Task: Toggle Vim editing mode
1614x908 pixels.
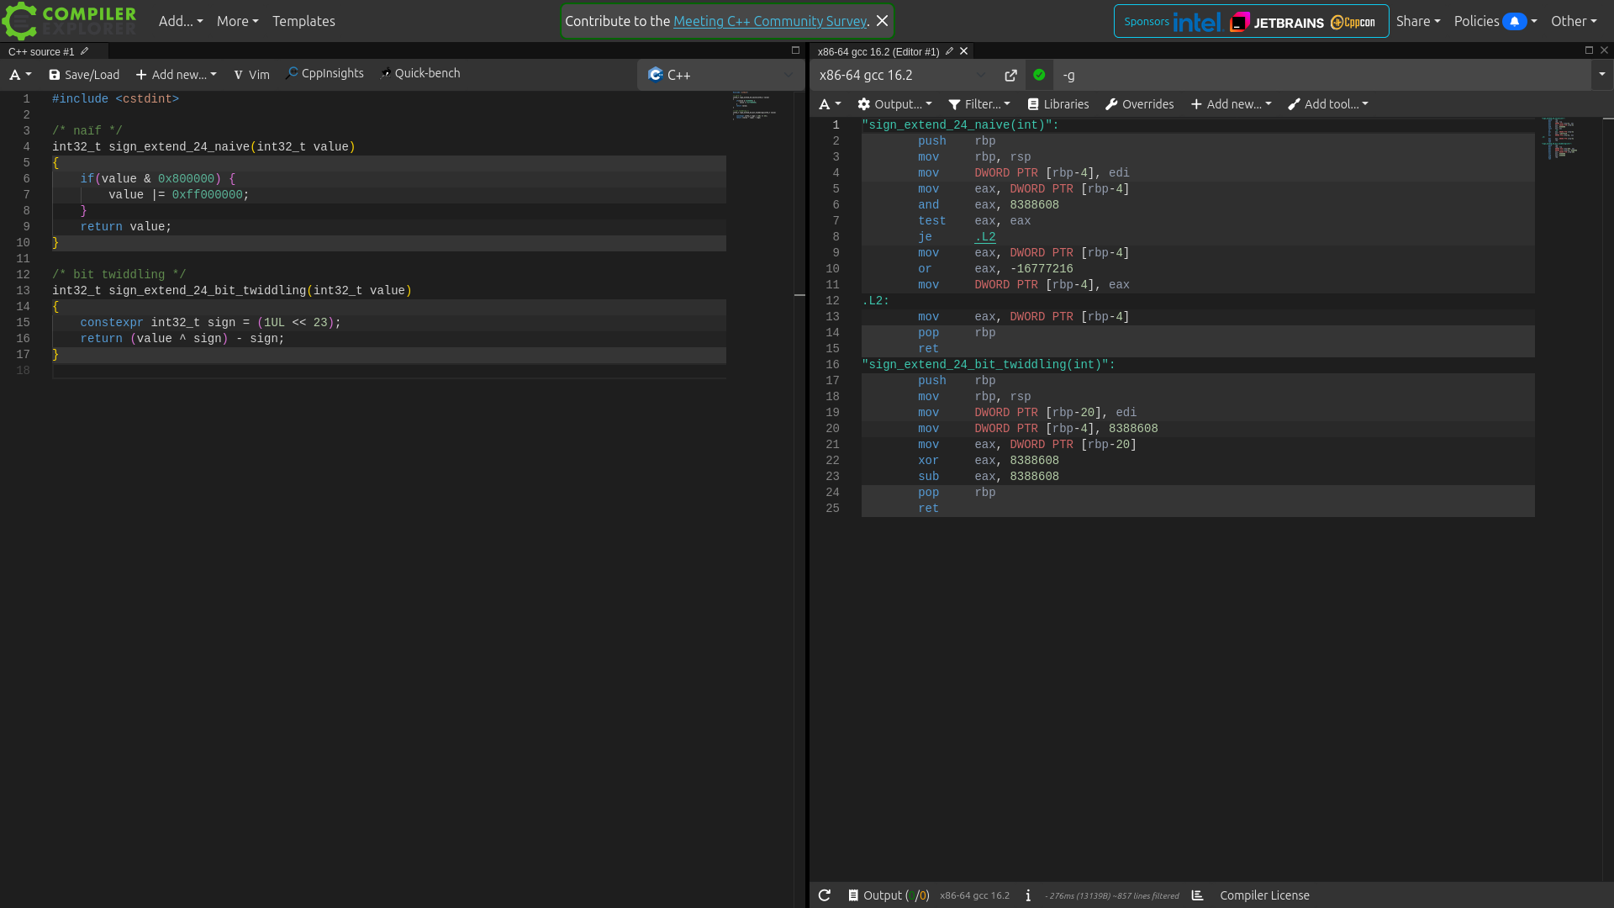Action: click(x=251, y=75)
